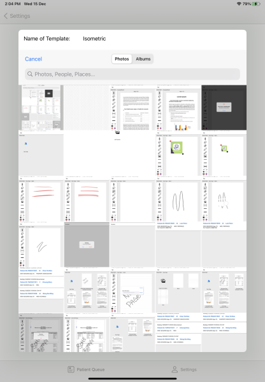Pick the photo with small green logo image
The image size is (265, 382).
pos(224,153)
